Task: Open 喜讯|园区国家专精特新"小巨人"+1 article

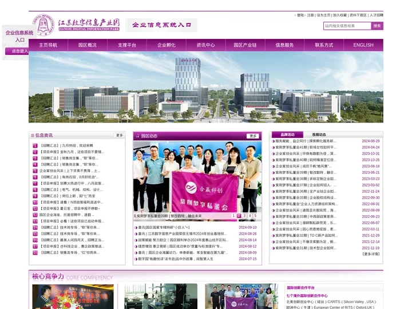Action: pos(164,228)
